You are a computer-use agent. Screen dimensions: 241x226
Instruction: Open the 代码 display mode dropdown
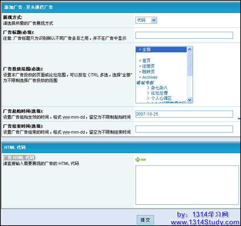click(x=146, y=20)
